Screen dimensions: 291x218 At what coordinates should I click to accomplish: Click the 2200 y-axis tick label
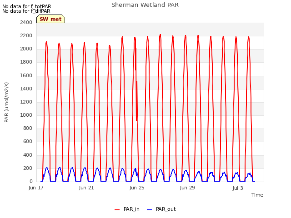click(x=26, y=35)
